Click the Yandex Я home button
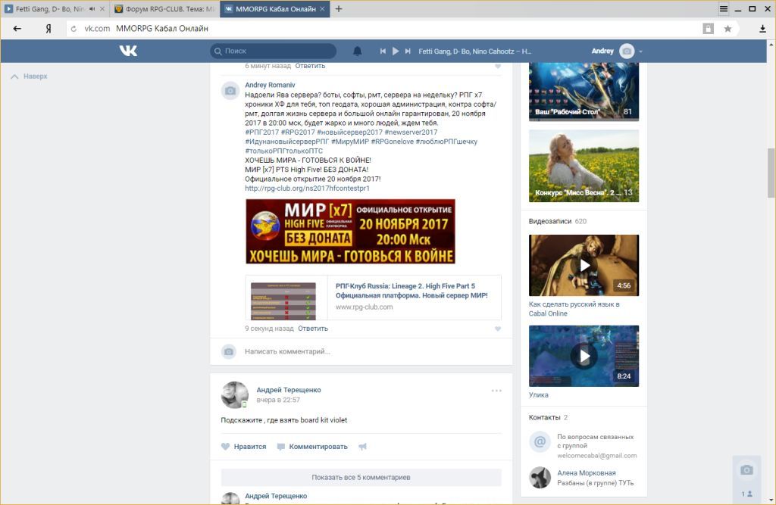Viewport: 776px width, 505px height. [48, 29]
